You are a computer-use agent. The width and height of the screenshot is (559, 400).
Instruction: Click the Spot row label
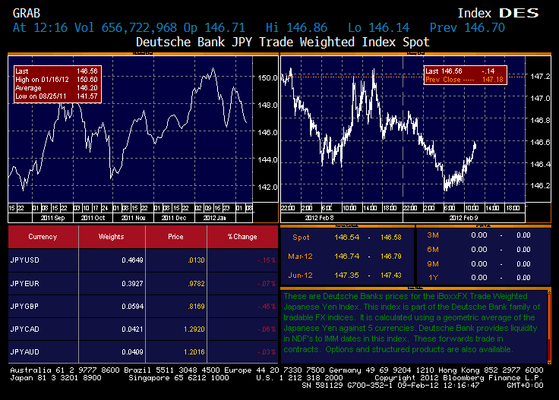click(x=301, y=238)
